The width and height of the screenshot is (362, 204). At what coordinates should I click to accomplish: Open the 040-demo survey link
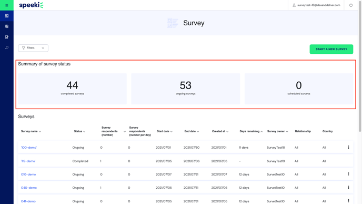click(x=29, y=188)
